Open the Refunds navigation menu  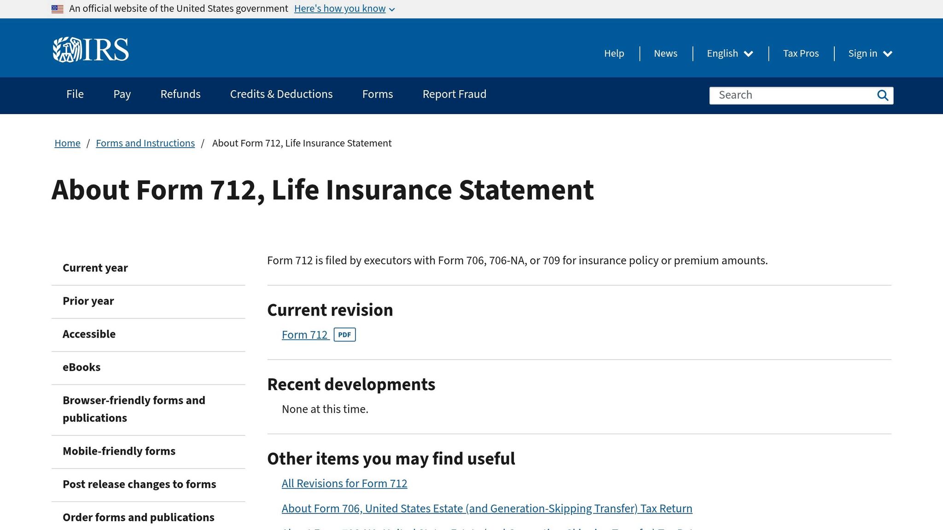[180, 94]
